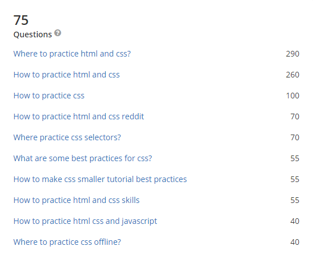Click 'Where practice css selectors?' question

tap(67, 137)
